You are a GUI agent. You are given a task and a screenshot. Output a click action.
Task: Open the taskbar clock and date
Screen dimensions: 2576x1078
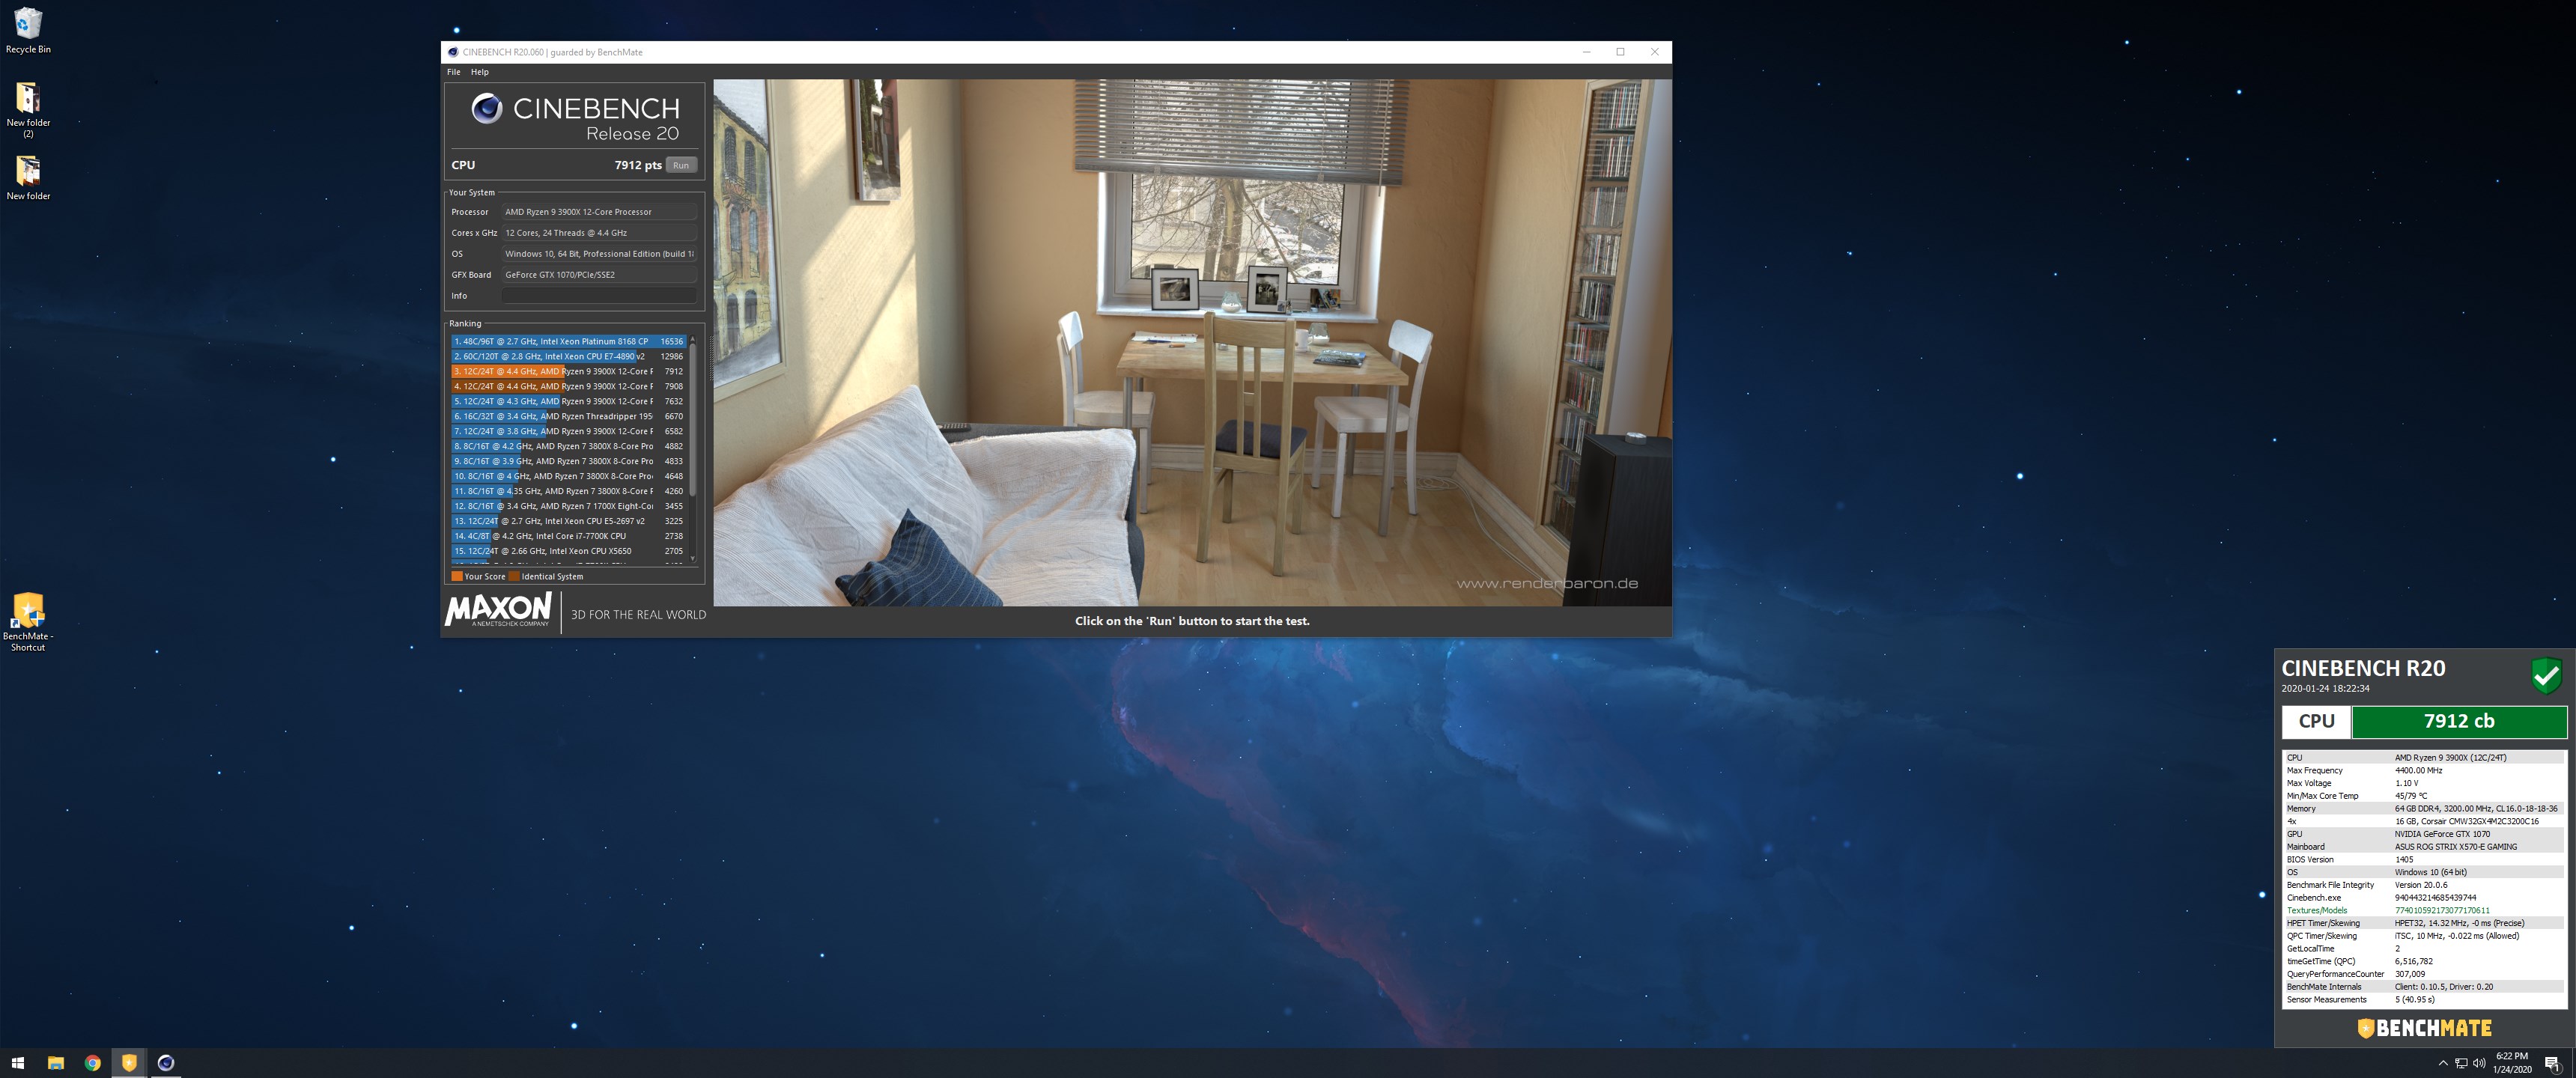click(x=2511, y=1063)
